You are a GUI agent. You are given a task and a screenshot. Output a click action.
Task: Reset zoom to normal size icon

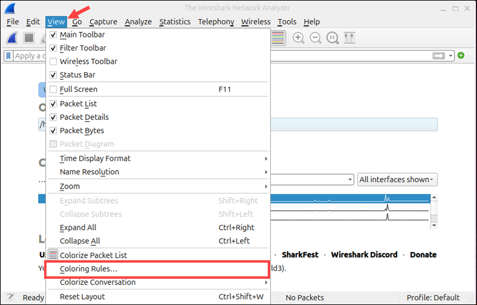[333, 38]
